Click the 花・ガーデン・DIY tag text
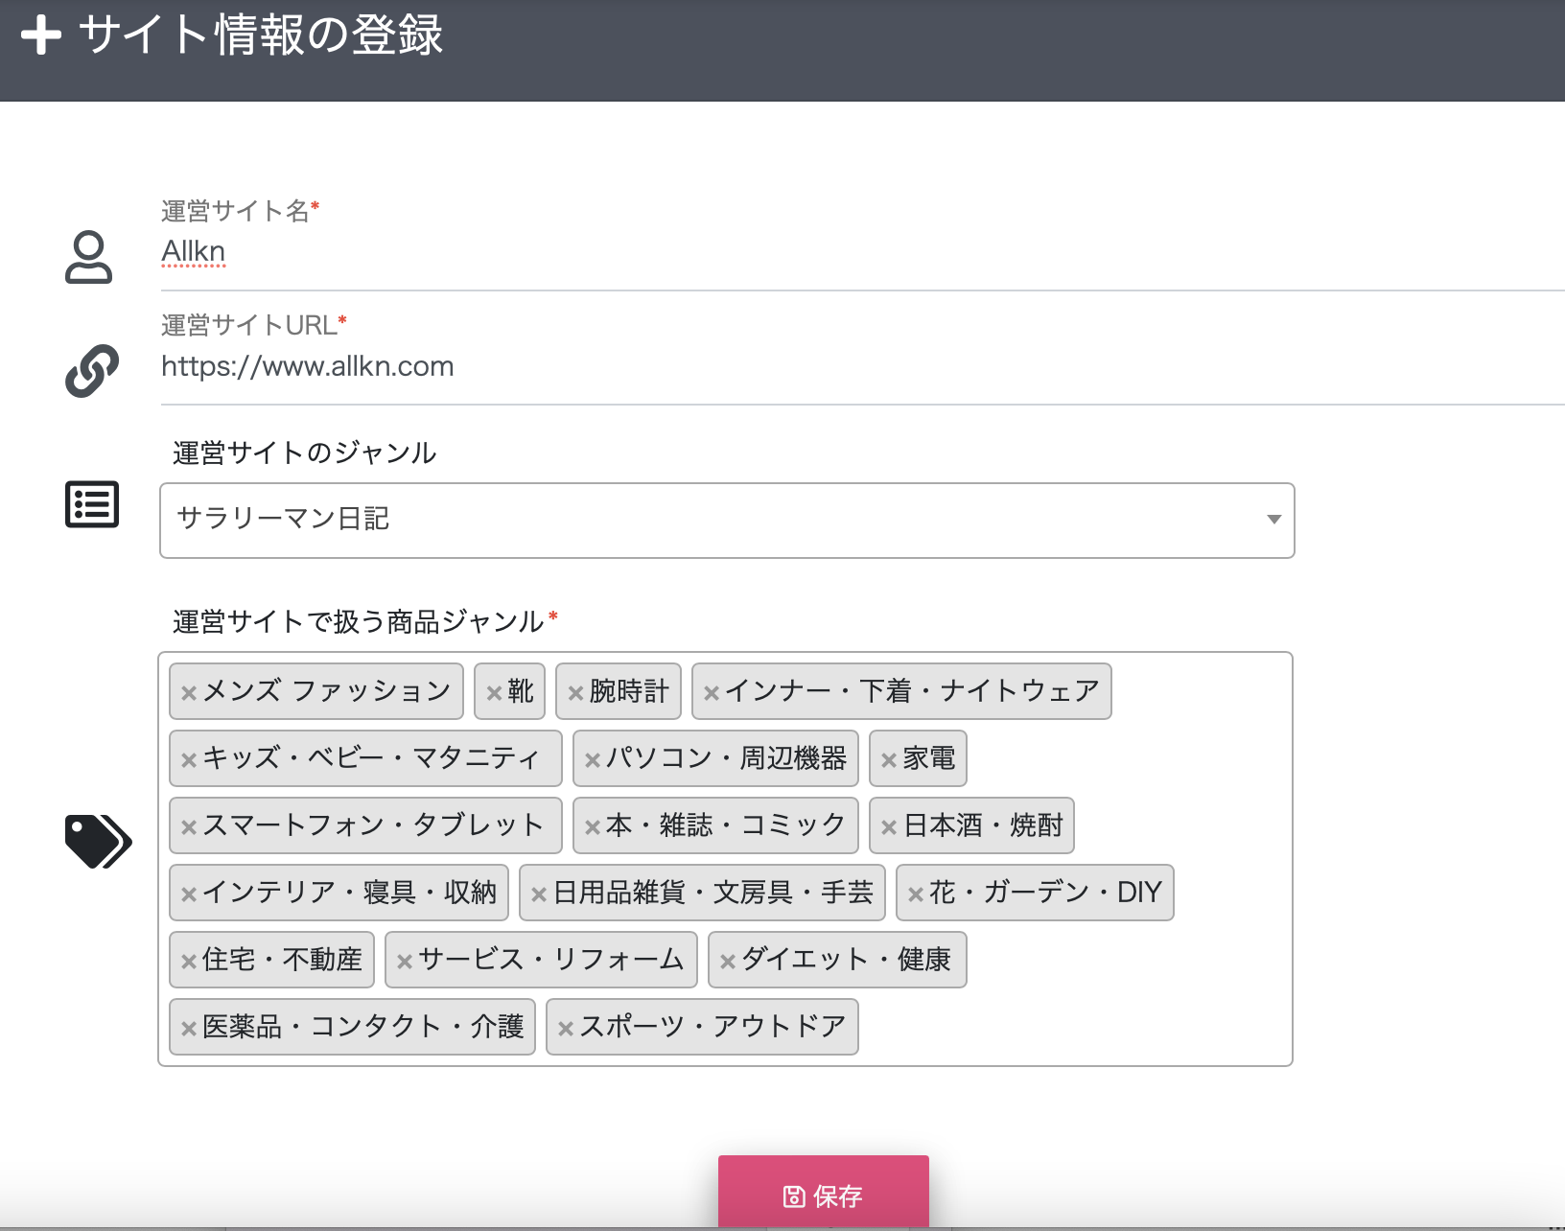This screenshot has height=1231, width=1565. click(x=1045, y=893)
